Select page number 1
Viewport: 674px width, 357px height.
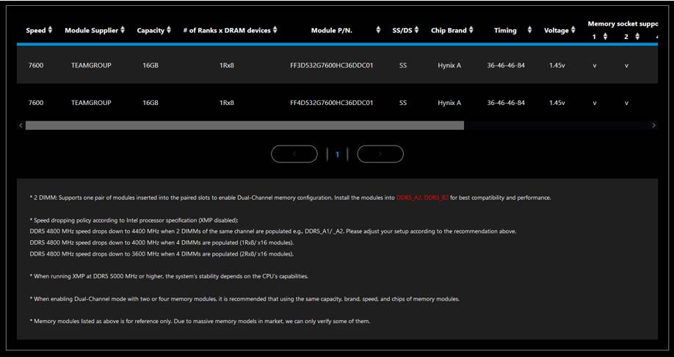(338, 154)
